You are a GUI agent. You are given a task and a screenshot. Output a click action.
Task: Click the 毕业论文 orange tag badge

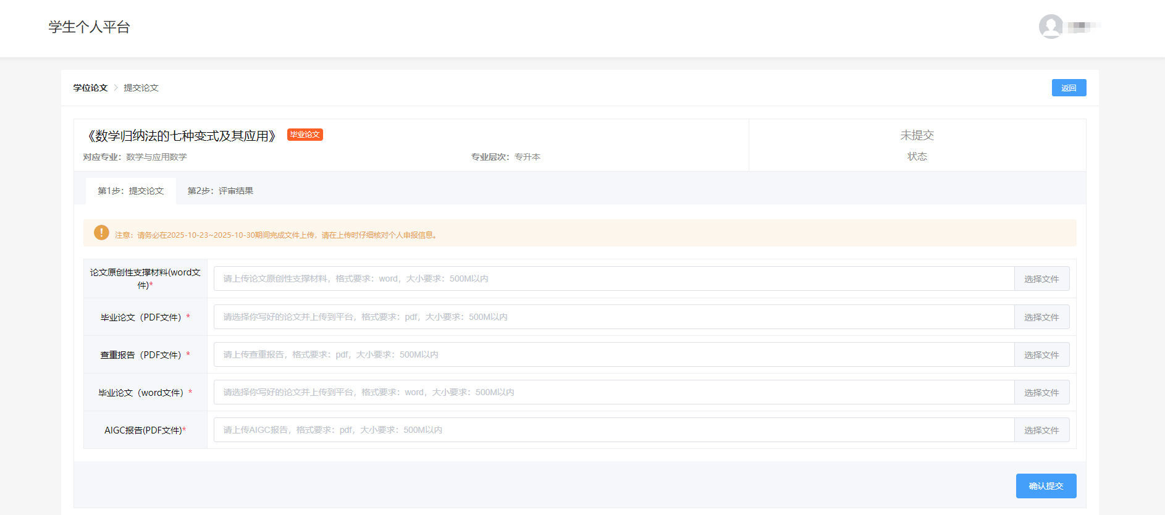pyautogui.click(x=305, y=135)
